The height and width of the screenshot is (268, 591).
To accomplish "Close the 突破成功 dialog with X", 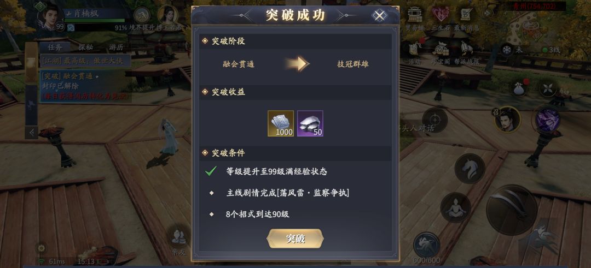I will point(380,16).
